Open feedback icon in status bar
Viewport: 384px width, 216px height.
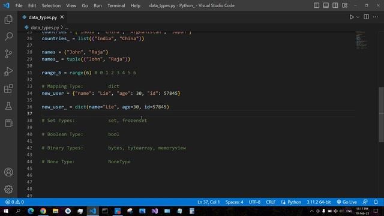point(365,202)
